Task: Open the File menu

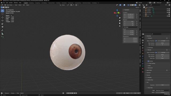Action: point(4,3)
